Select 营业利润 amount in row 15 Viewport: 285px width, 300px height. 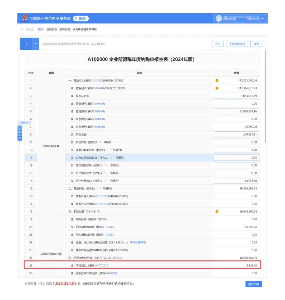[248, 188]
